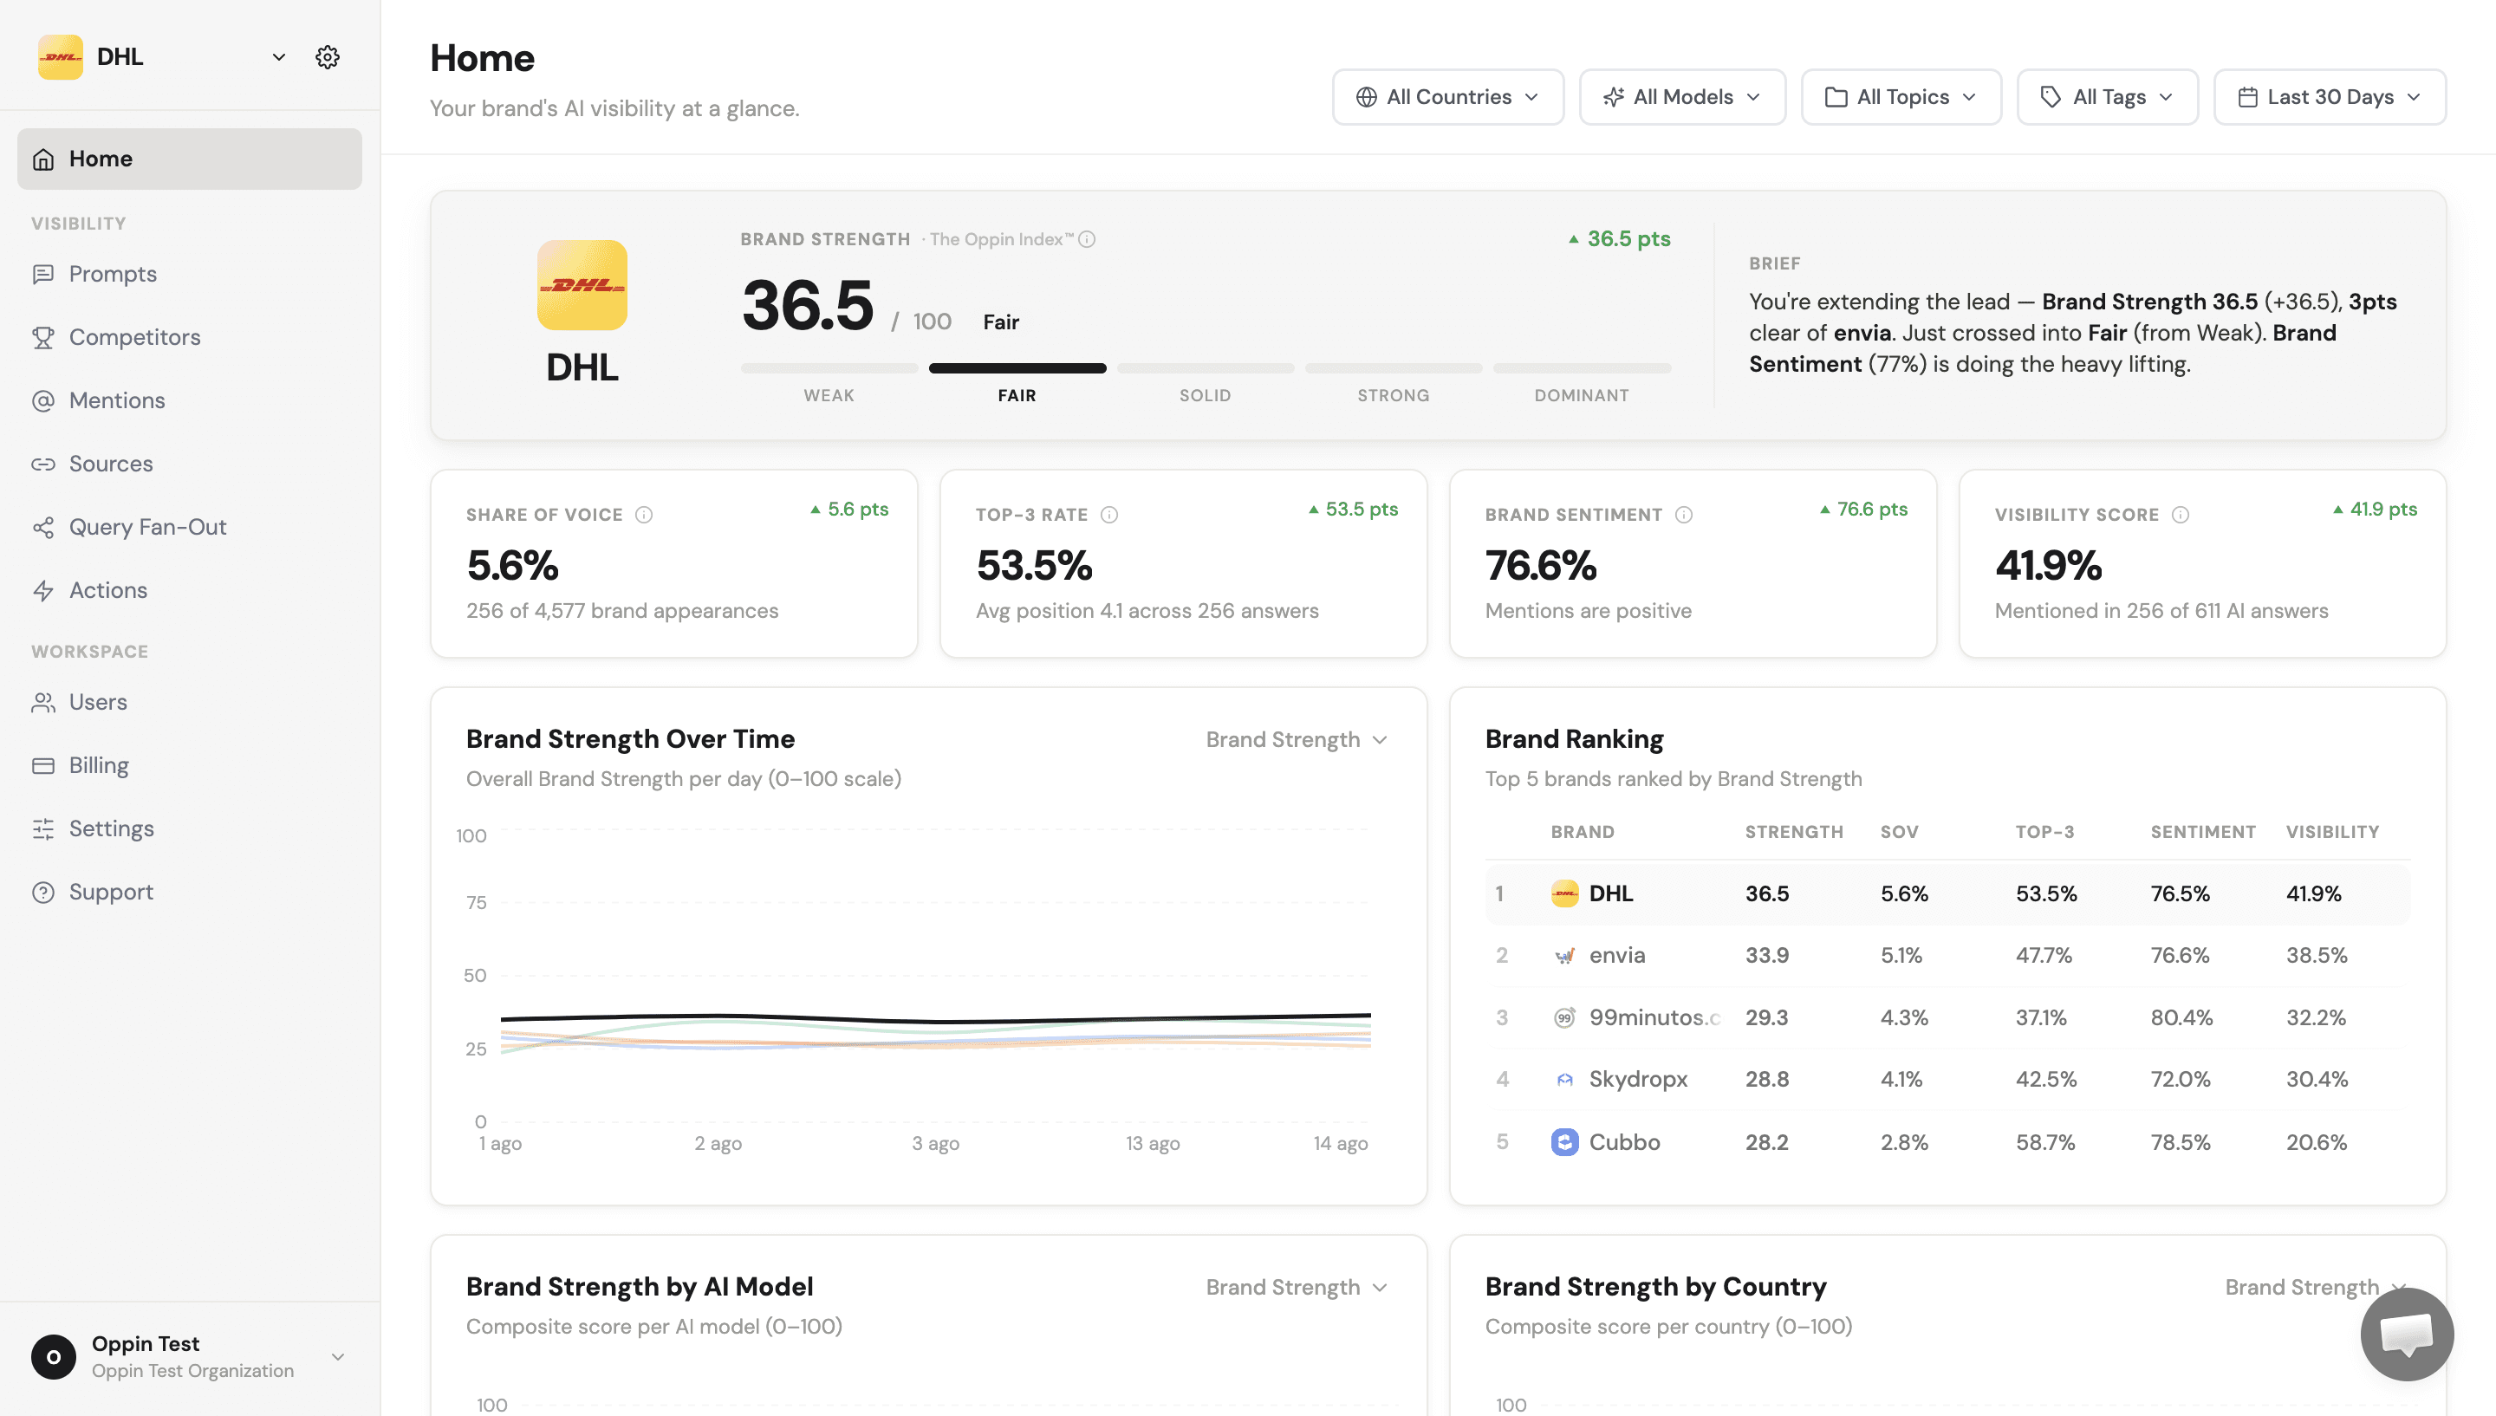The width and height of the screenshot is (2496, 1416).
Task: Show Share of Voice info tooltip icon
Action: coord(644,515)
